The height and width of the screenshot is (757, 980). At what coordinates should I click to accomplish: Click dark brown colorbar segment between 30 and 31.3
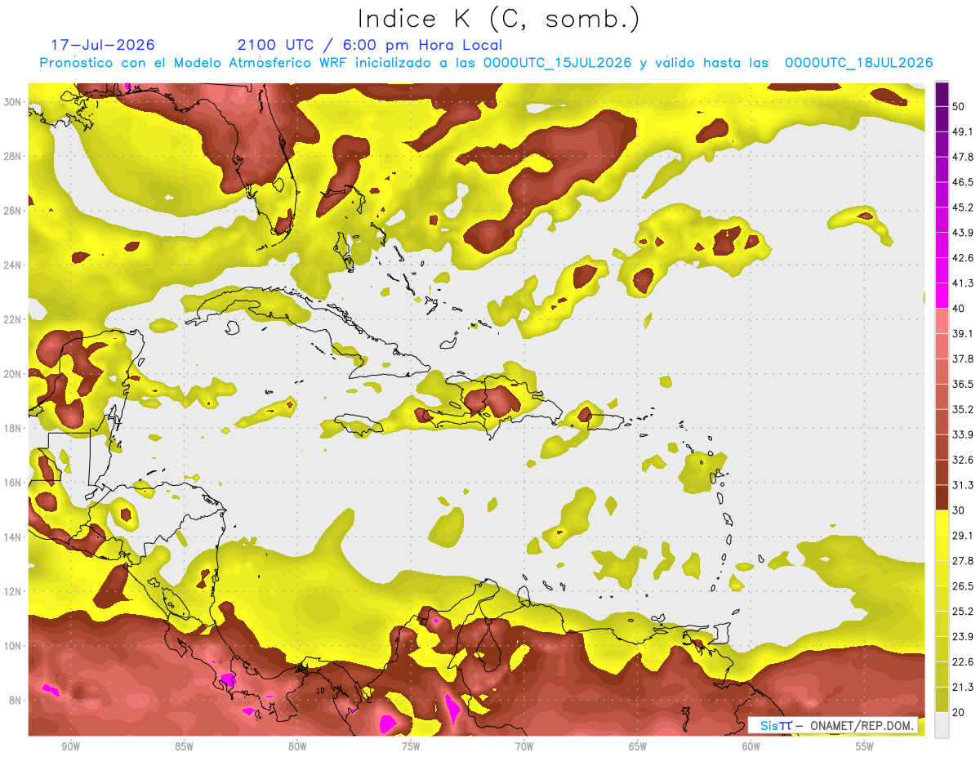[x=942, y=497]
